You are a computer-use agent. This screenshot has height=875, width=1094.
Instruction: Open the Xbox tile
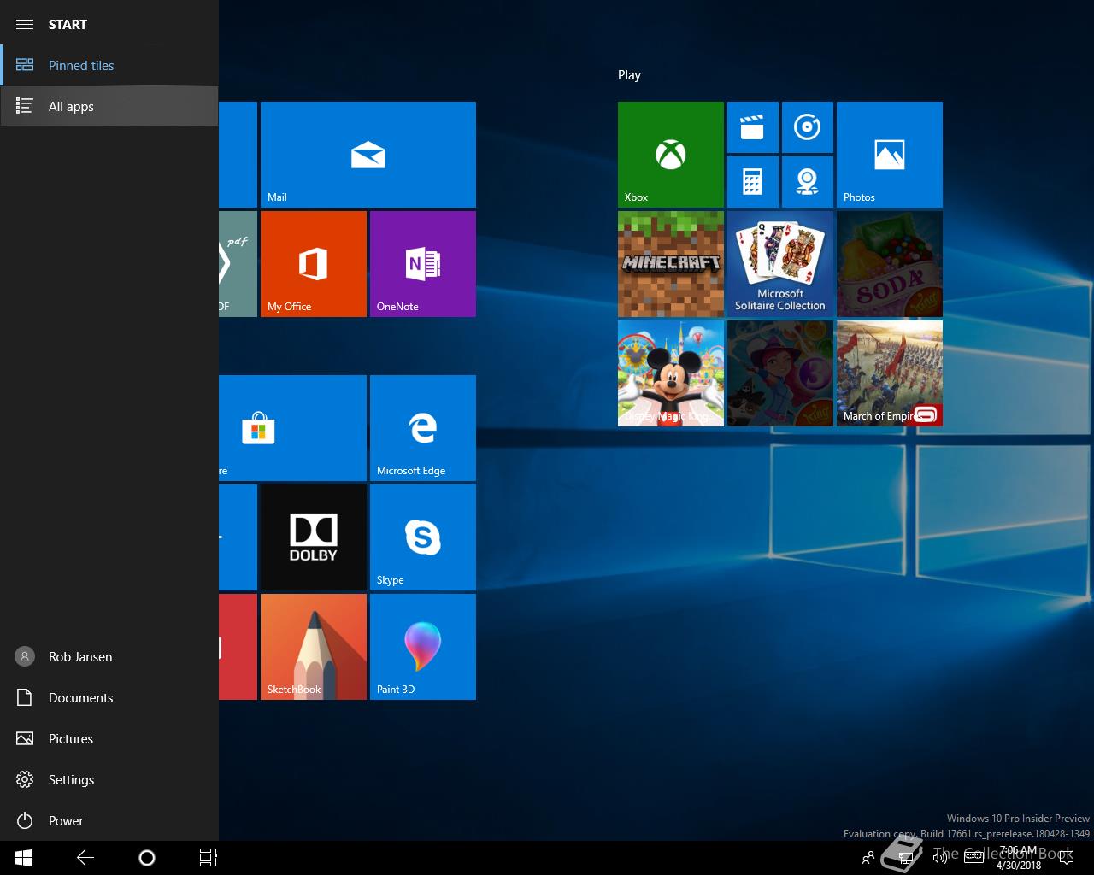[671, 155]
